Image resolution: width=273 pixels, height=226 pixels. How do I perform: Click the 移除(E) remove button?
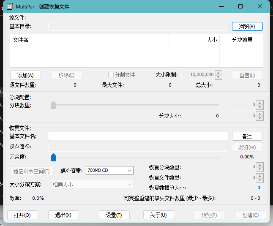coord(67,75)
